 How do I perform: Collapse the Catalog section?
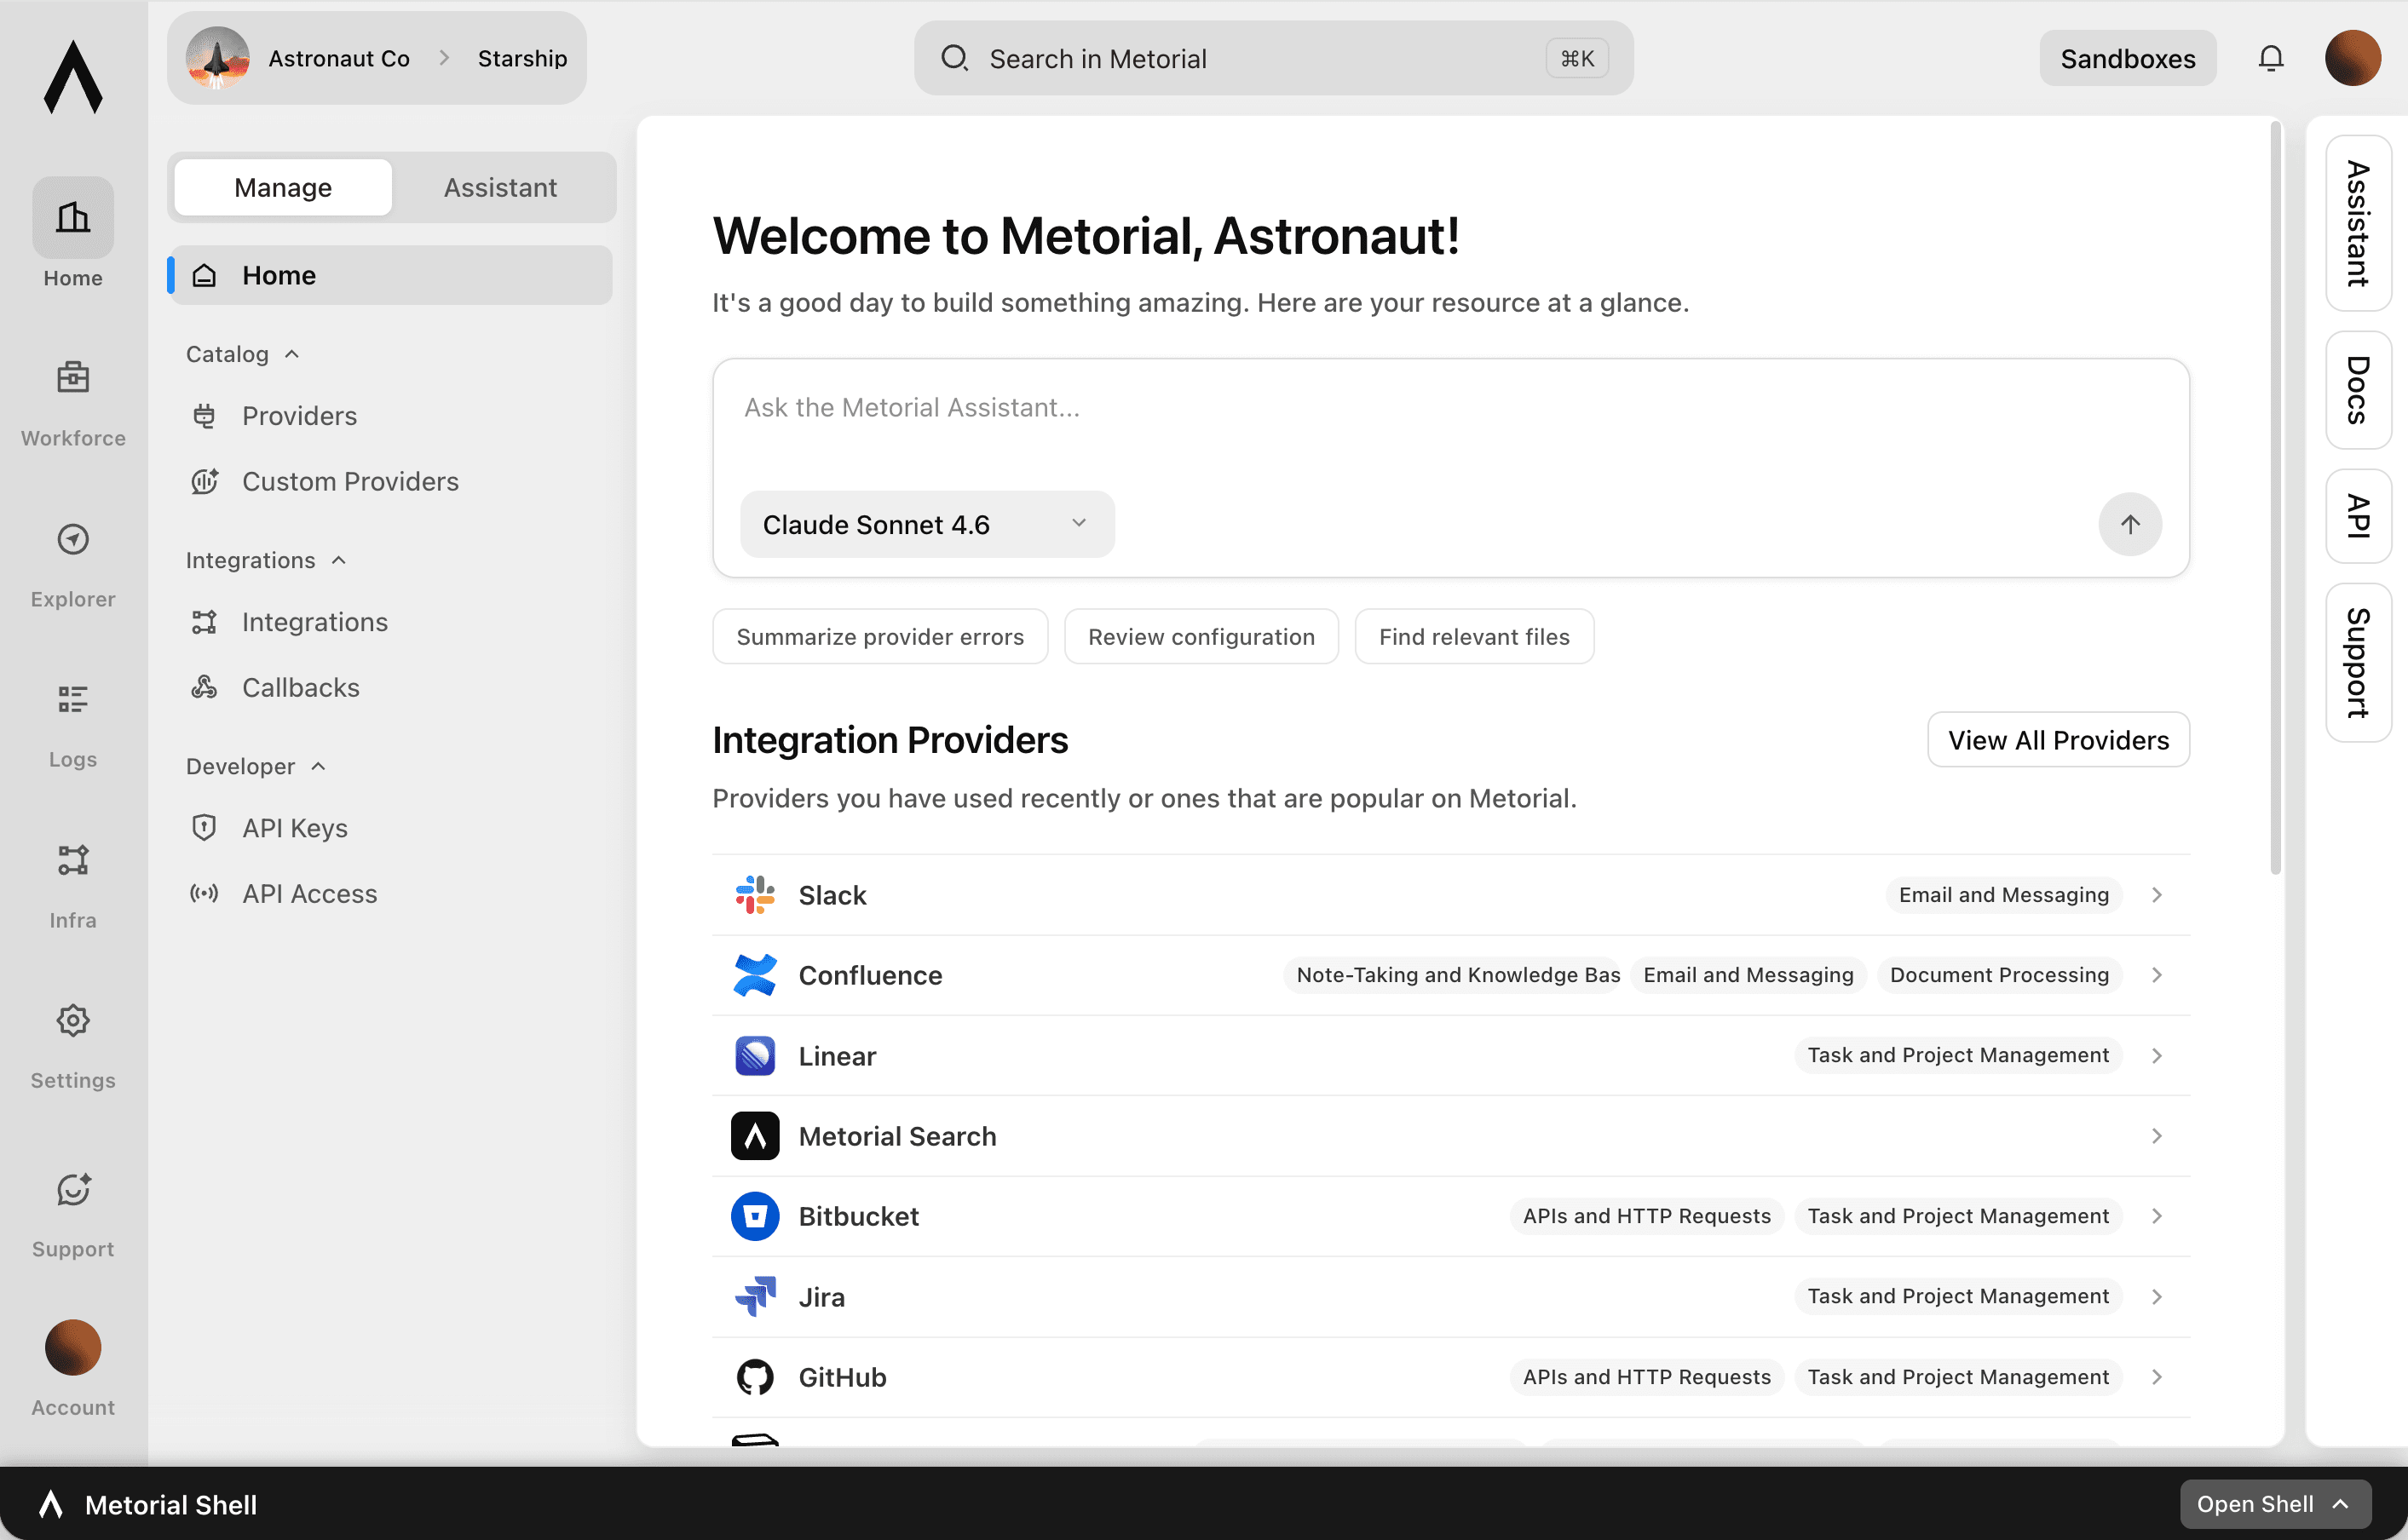tap(243, 354)
